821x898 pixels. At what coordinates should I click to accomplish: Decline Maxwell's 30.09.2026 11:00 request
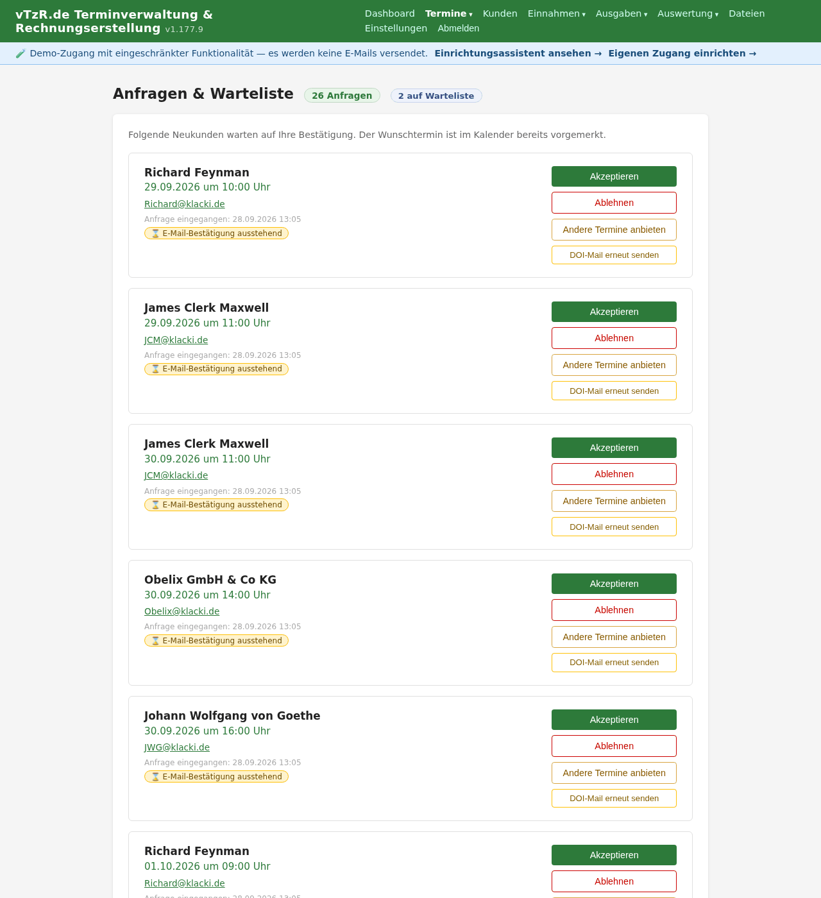coord(614,474)
